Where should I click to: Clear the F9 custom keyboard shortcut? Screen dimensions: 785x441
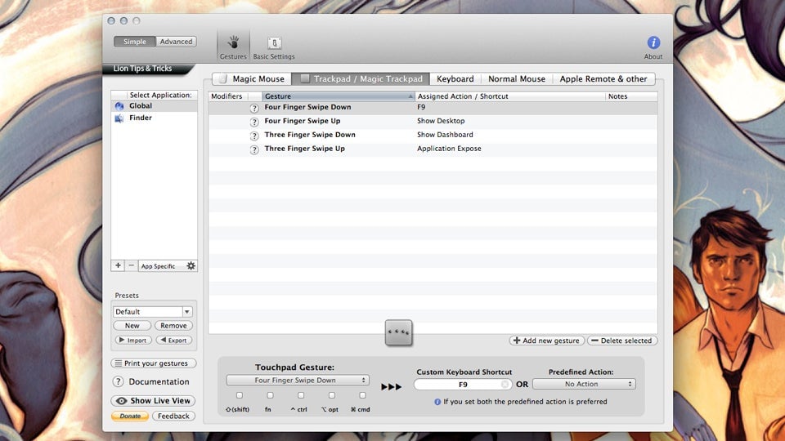505,384
